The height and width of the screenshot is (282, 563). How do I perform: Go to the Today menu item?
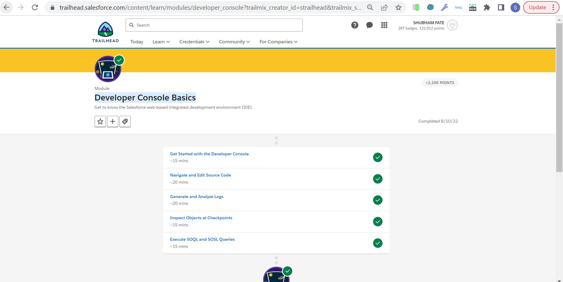tap(137, 42)
